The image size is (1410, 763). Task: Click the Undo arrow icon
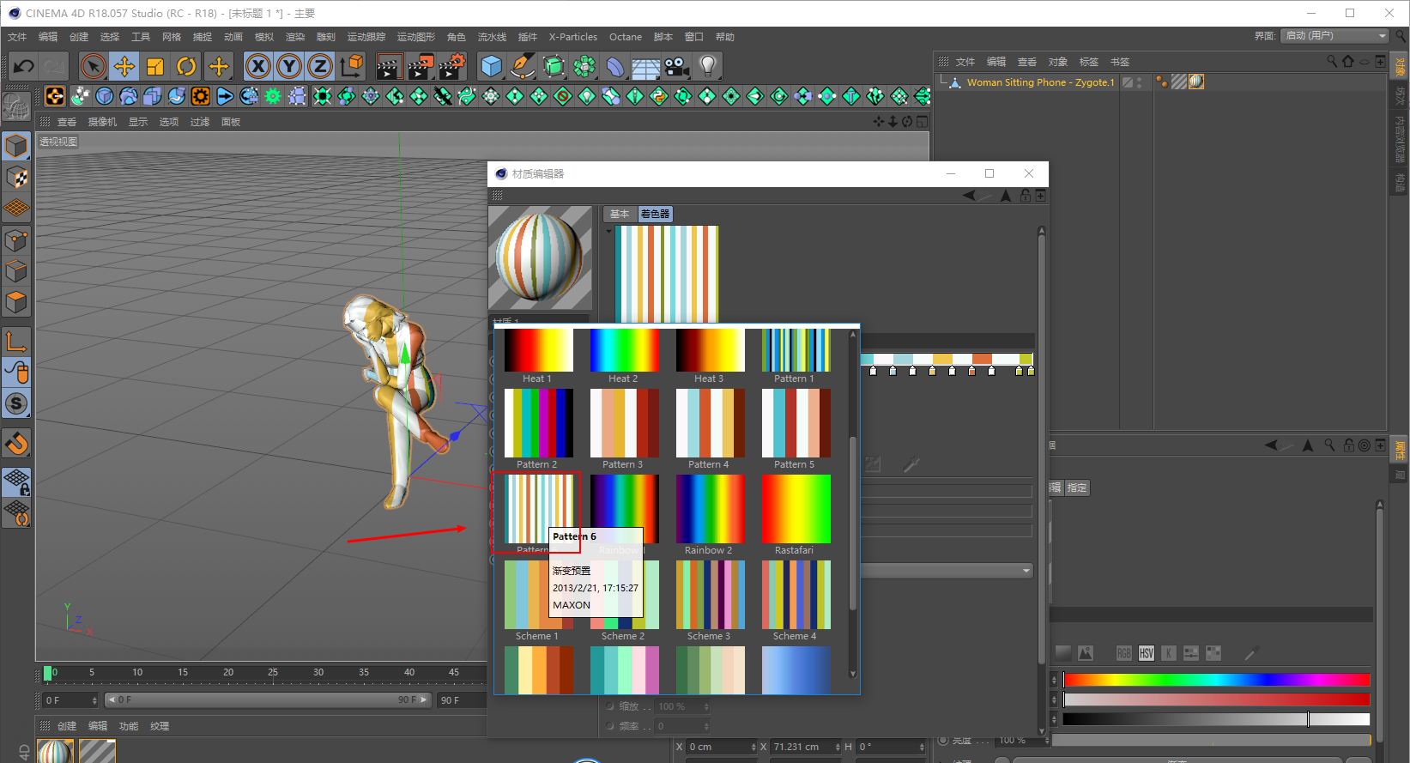coord(24,66)
